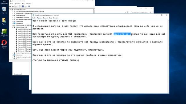
Task: Open Файл menu in Device Manager
Action: (x=12, y=4)
